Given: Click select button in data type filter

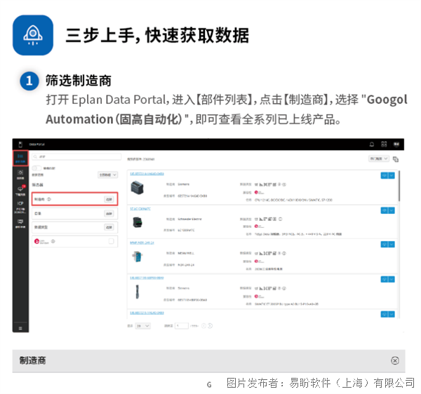Looking at the screenshot, I should pos(109,227).
